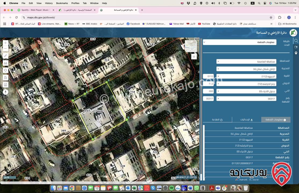Click the magnifier search icon in sidebar
The width and height of the screenshot is (299, 193).
[296, 41]
